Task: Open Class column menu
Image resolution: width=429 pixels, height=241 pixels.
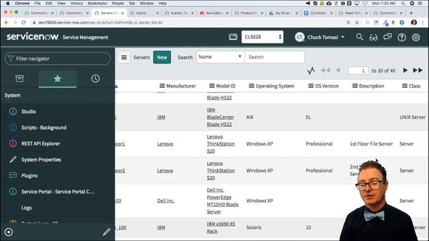Action: coord(405,86)
